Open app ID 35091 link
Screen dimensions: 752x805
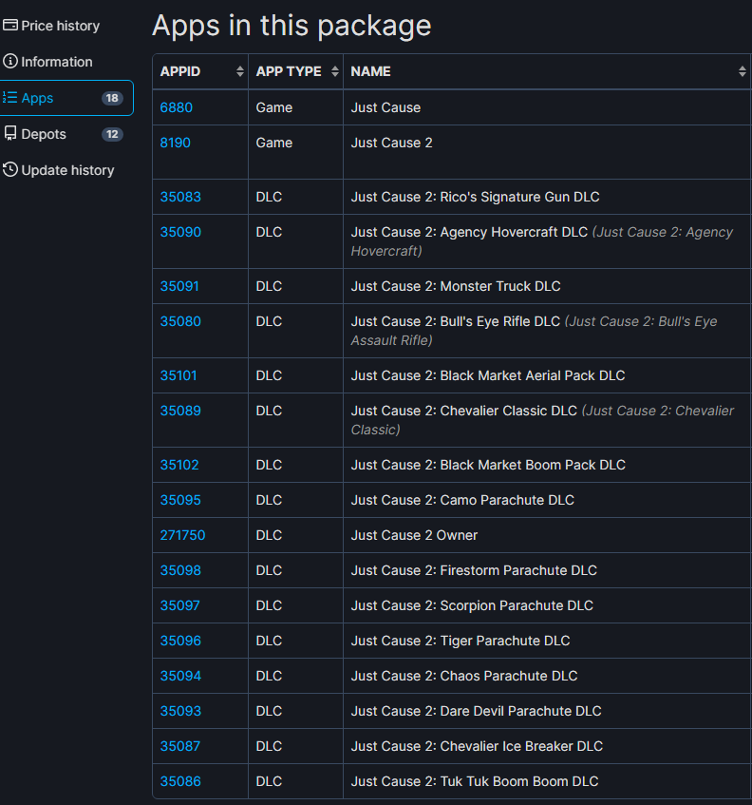[179, 286]
